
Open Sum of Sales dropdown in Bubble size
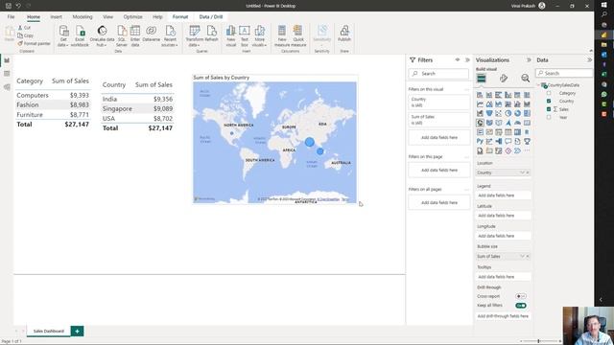(x=522, y=256)
